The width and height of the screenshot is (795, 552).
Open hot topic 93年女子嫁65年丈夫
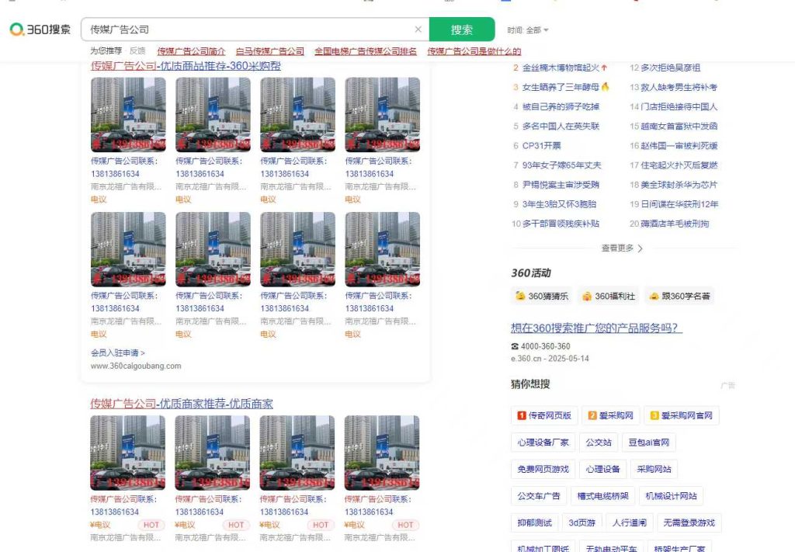click(x=562, y=165)
